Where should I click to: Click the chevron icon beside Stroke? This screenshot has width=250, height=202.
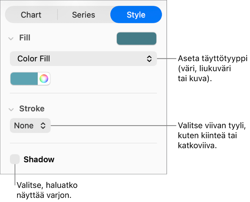(11, 109)
